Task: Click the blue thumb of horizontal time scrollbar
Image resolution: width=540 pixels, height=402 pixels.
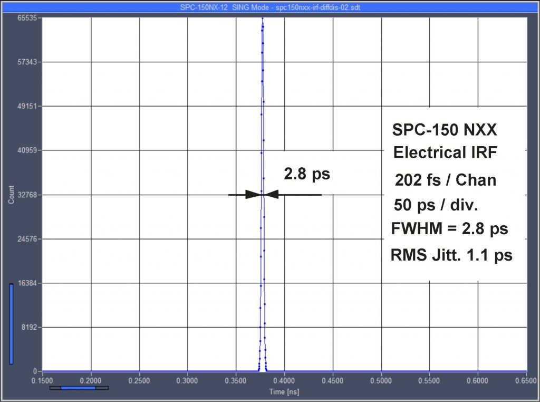Action: pyautogui.click(x=78, y=388)
